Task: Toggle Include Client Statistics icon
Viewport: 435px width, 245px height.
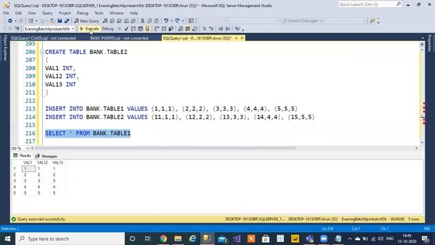Action: (x=171, y=29)
